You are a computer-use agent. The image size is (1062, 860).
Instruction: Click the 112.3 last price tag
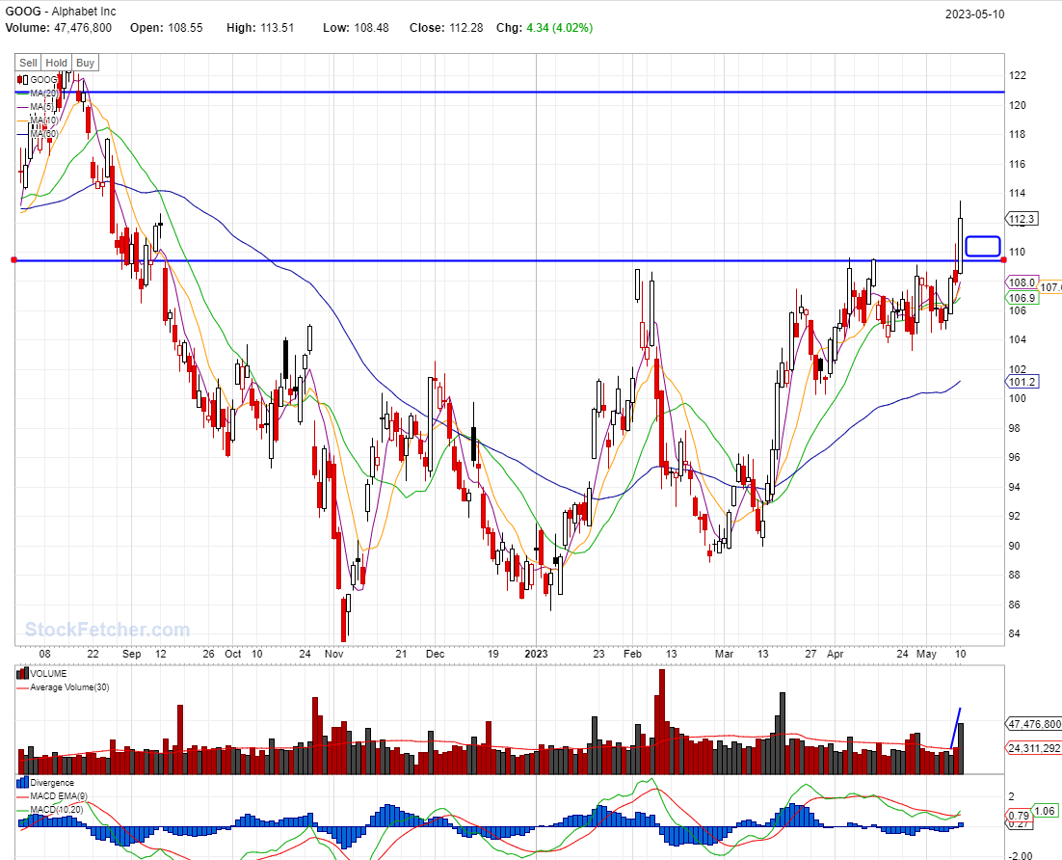coord(1022,219)
